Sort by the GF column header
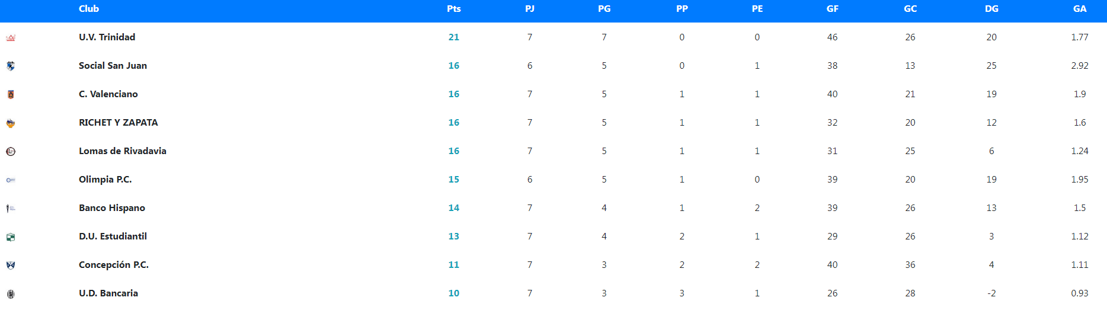This screenshot has width=1107, height=310. pyautogui.click(x=833, y=9)
